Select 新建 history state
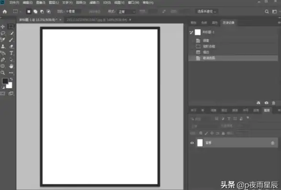281x190 pixels. 233,41
